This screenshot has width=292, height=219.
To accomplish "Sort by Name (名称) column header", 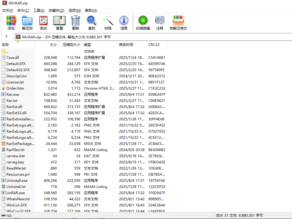I will click(18, 45).
